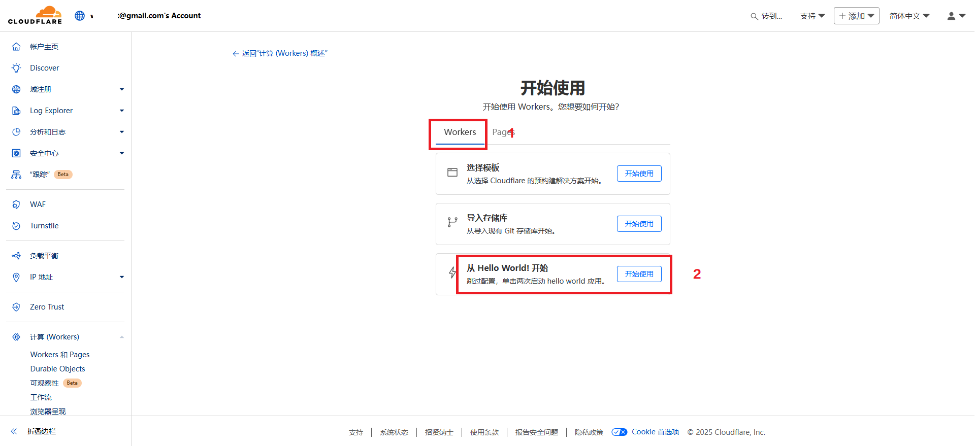
Task: Click the load balancing icon
Action: coord(16,256)
